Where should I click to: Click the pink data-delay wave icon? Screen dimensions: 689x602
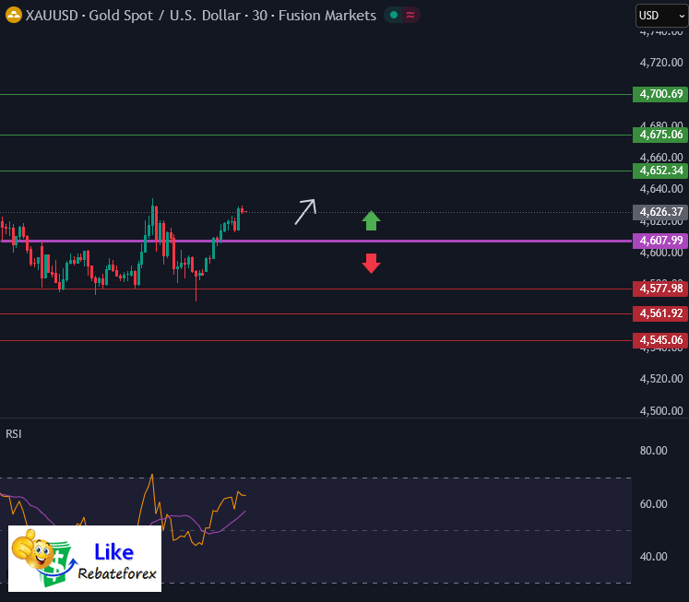pyautogui.click(x=410, y=16)
